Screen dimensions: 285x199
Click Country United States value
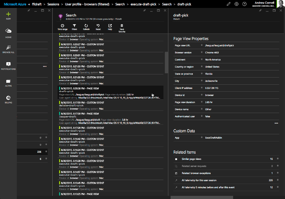[212, 67]
